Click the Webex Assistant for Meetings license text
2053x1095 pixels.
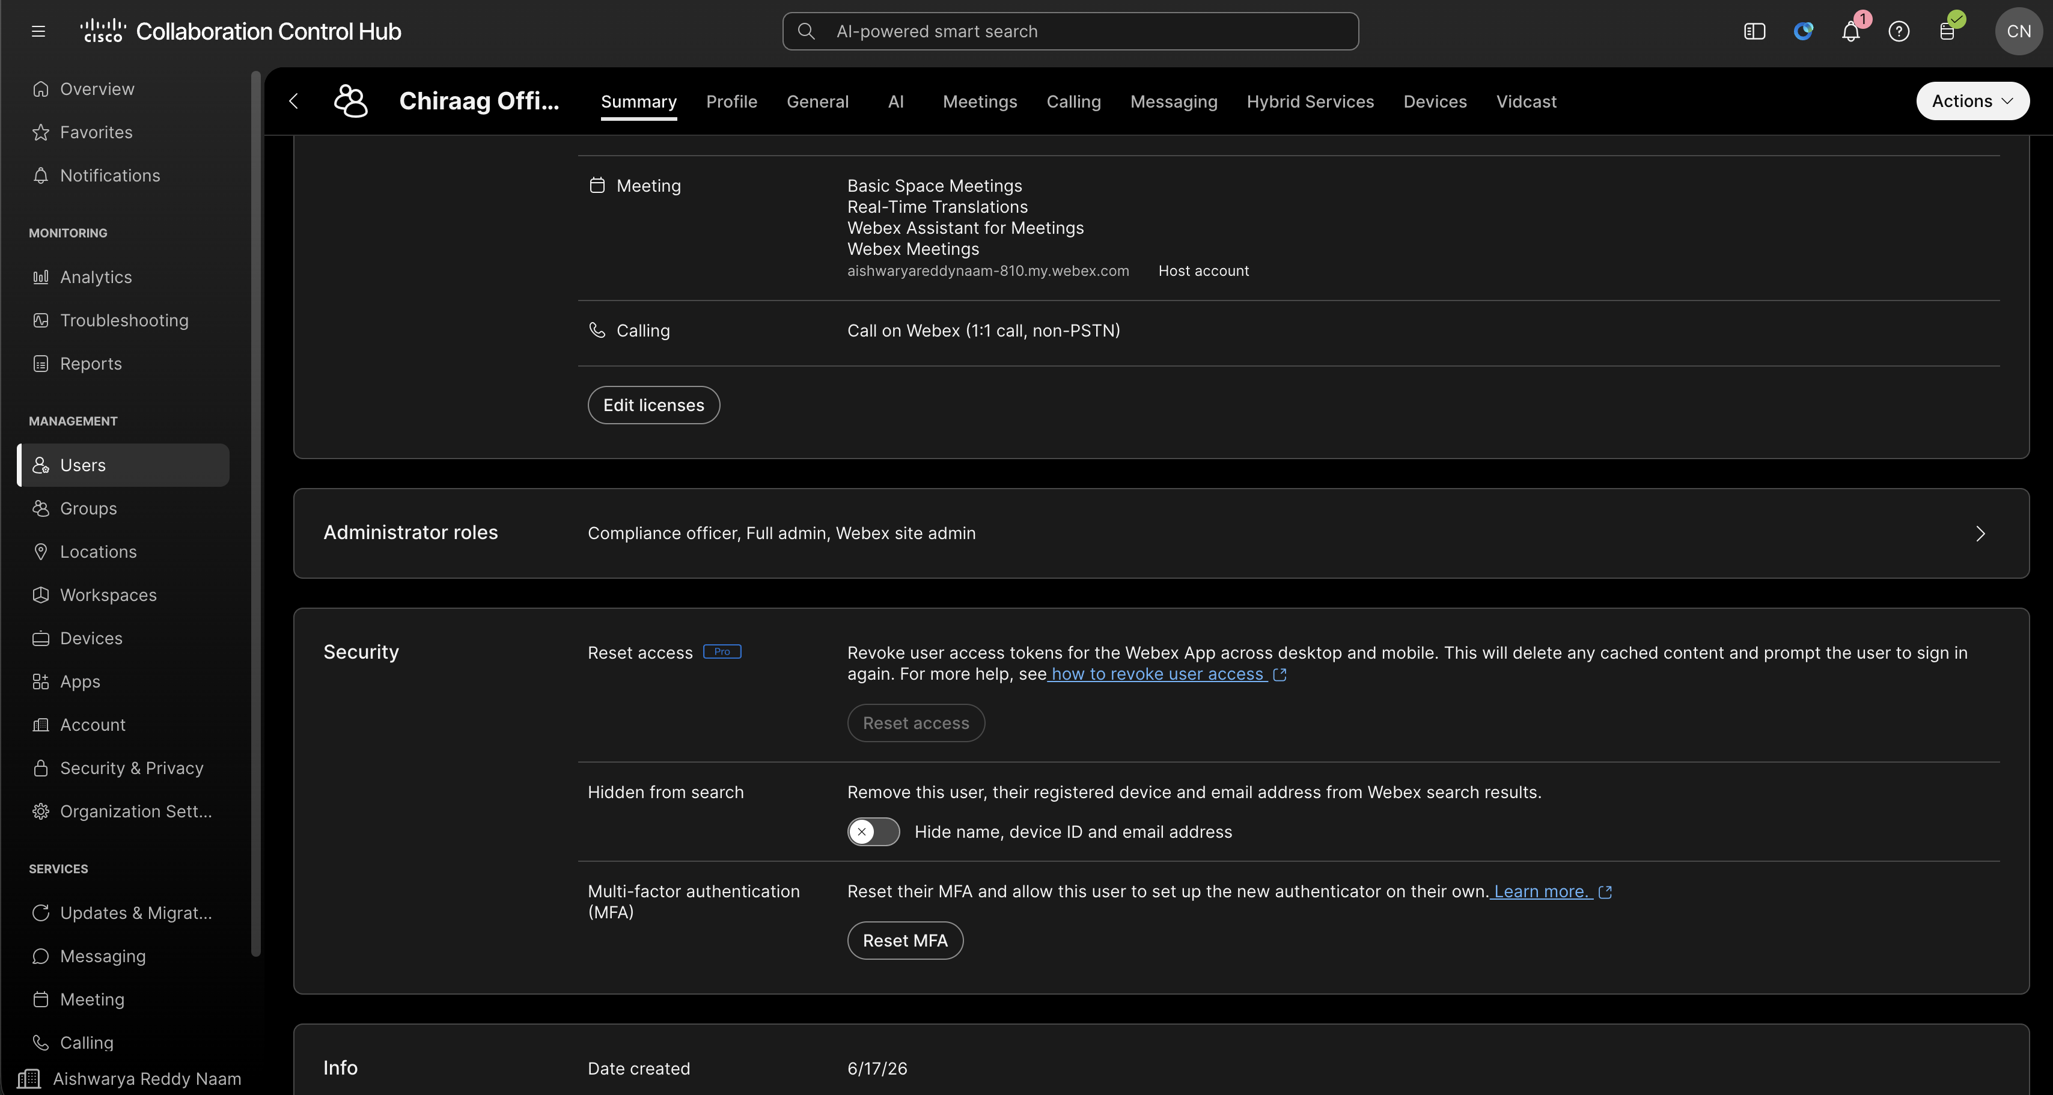click(x=965, y=228)
